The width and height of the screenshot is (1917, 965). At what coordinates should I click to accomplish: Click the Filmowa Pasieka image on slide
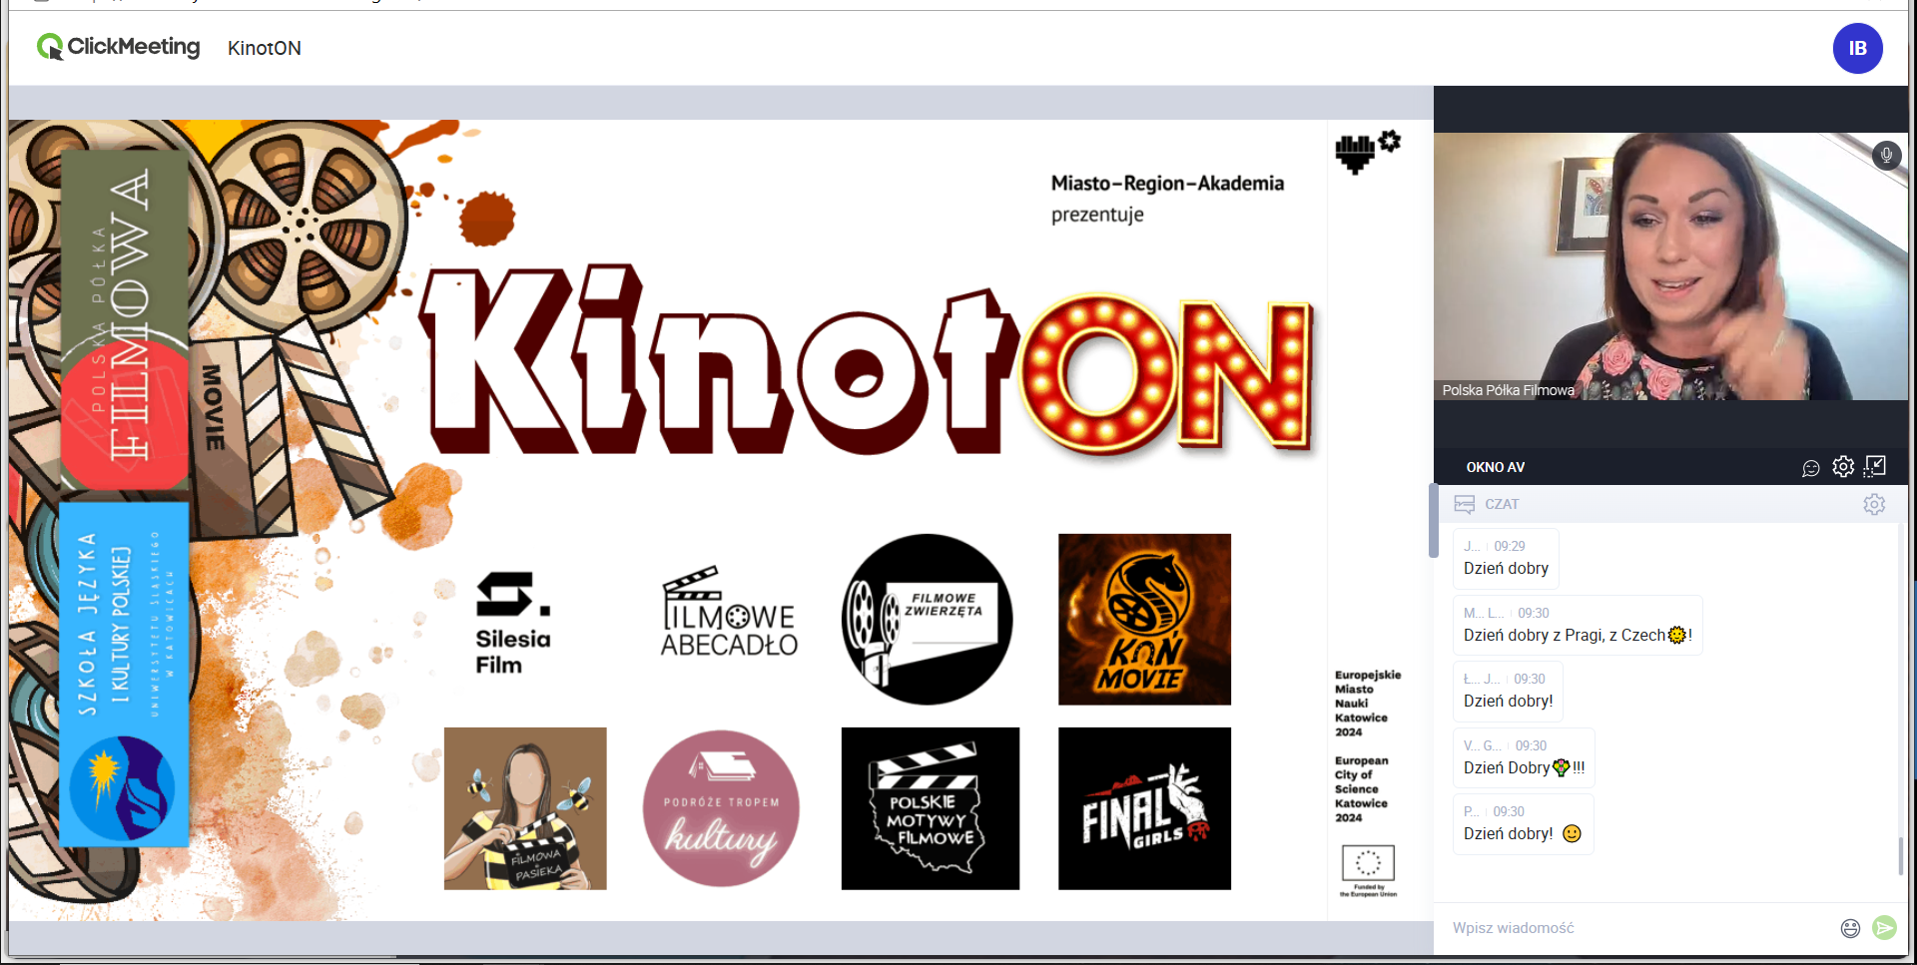pyautogui.click(x=525, y=808)
